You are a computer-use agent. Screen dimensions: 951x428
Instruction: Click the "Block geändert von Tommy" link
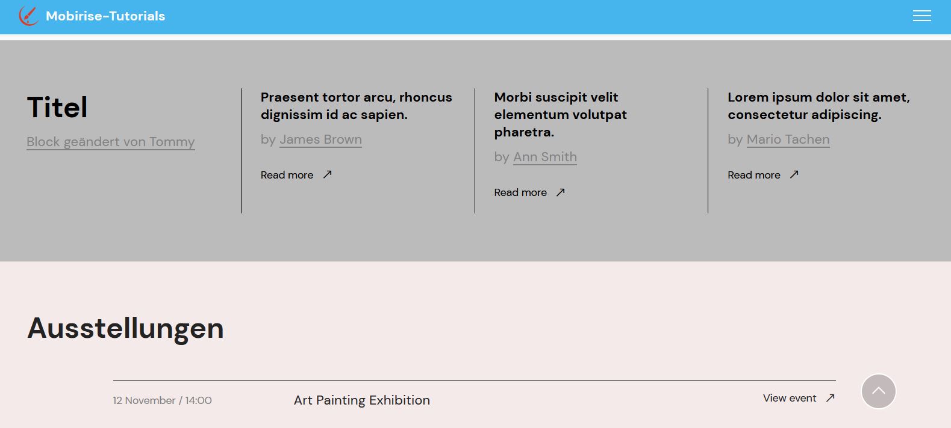coord(111,142)
